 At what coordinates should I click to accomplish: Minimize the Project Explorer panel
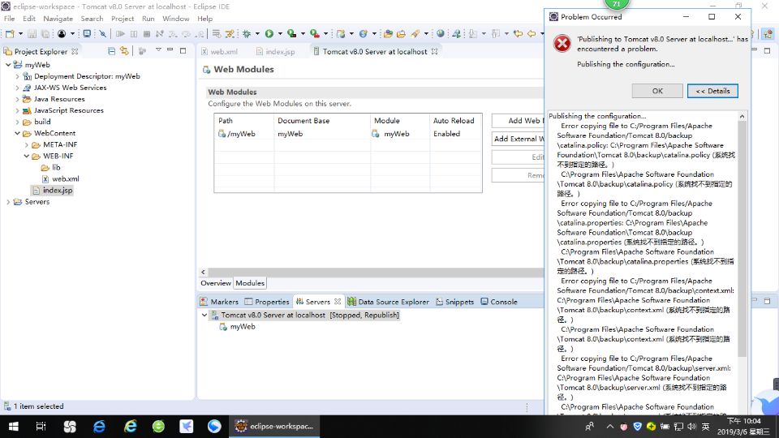170,50
